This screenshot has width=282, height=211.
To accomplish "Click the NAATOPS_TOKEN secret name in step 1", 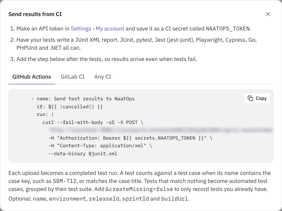I will (228, 28).
